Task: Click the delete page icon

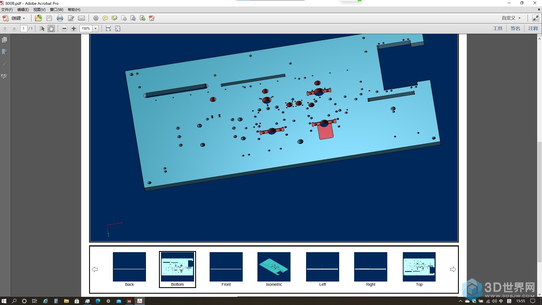Action: pos(124,18)
